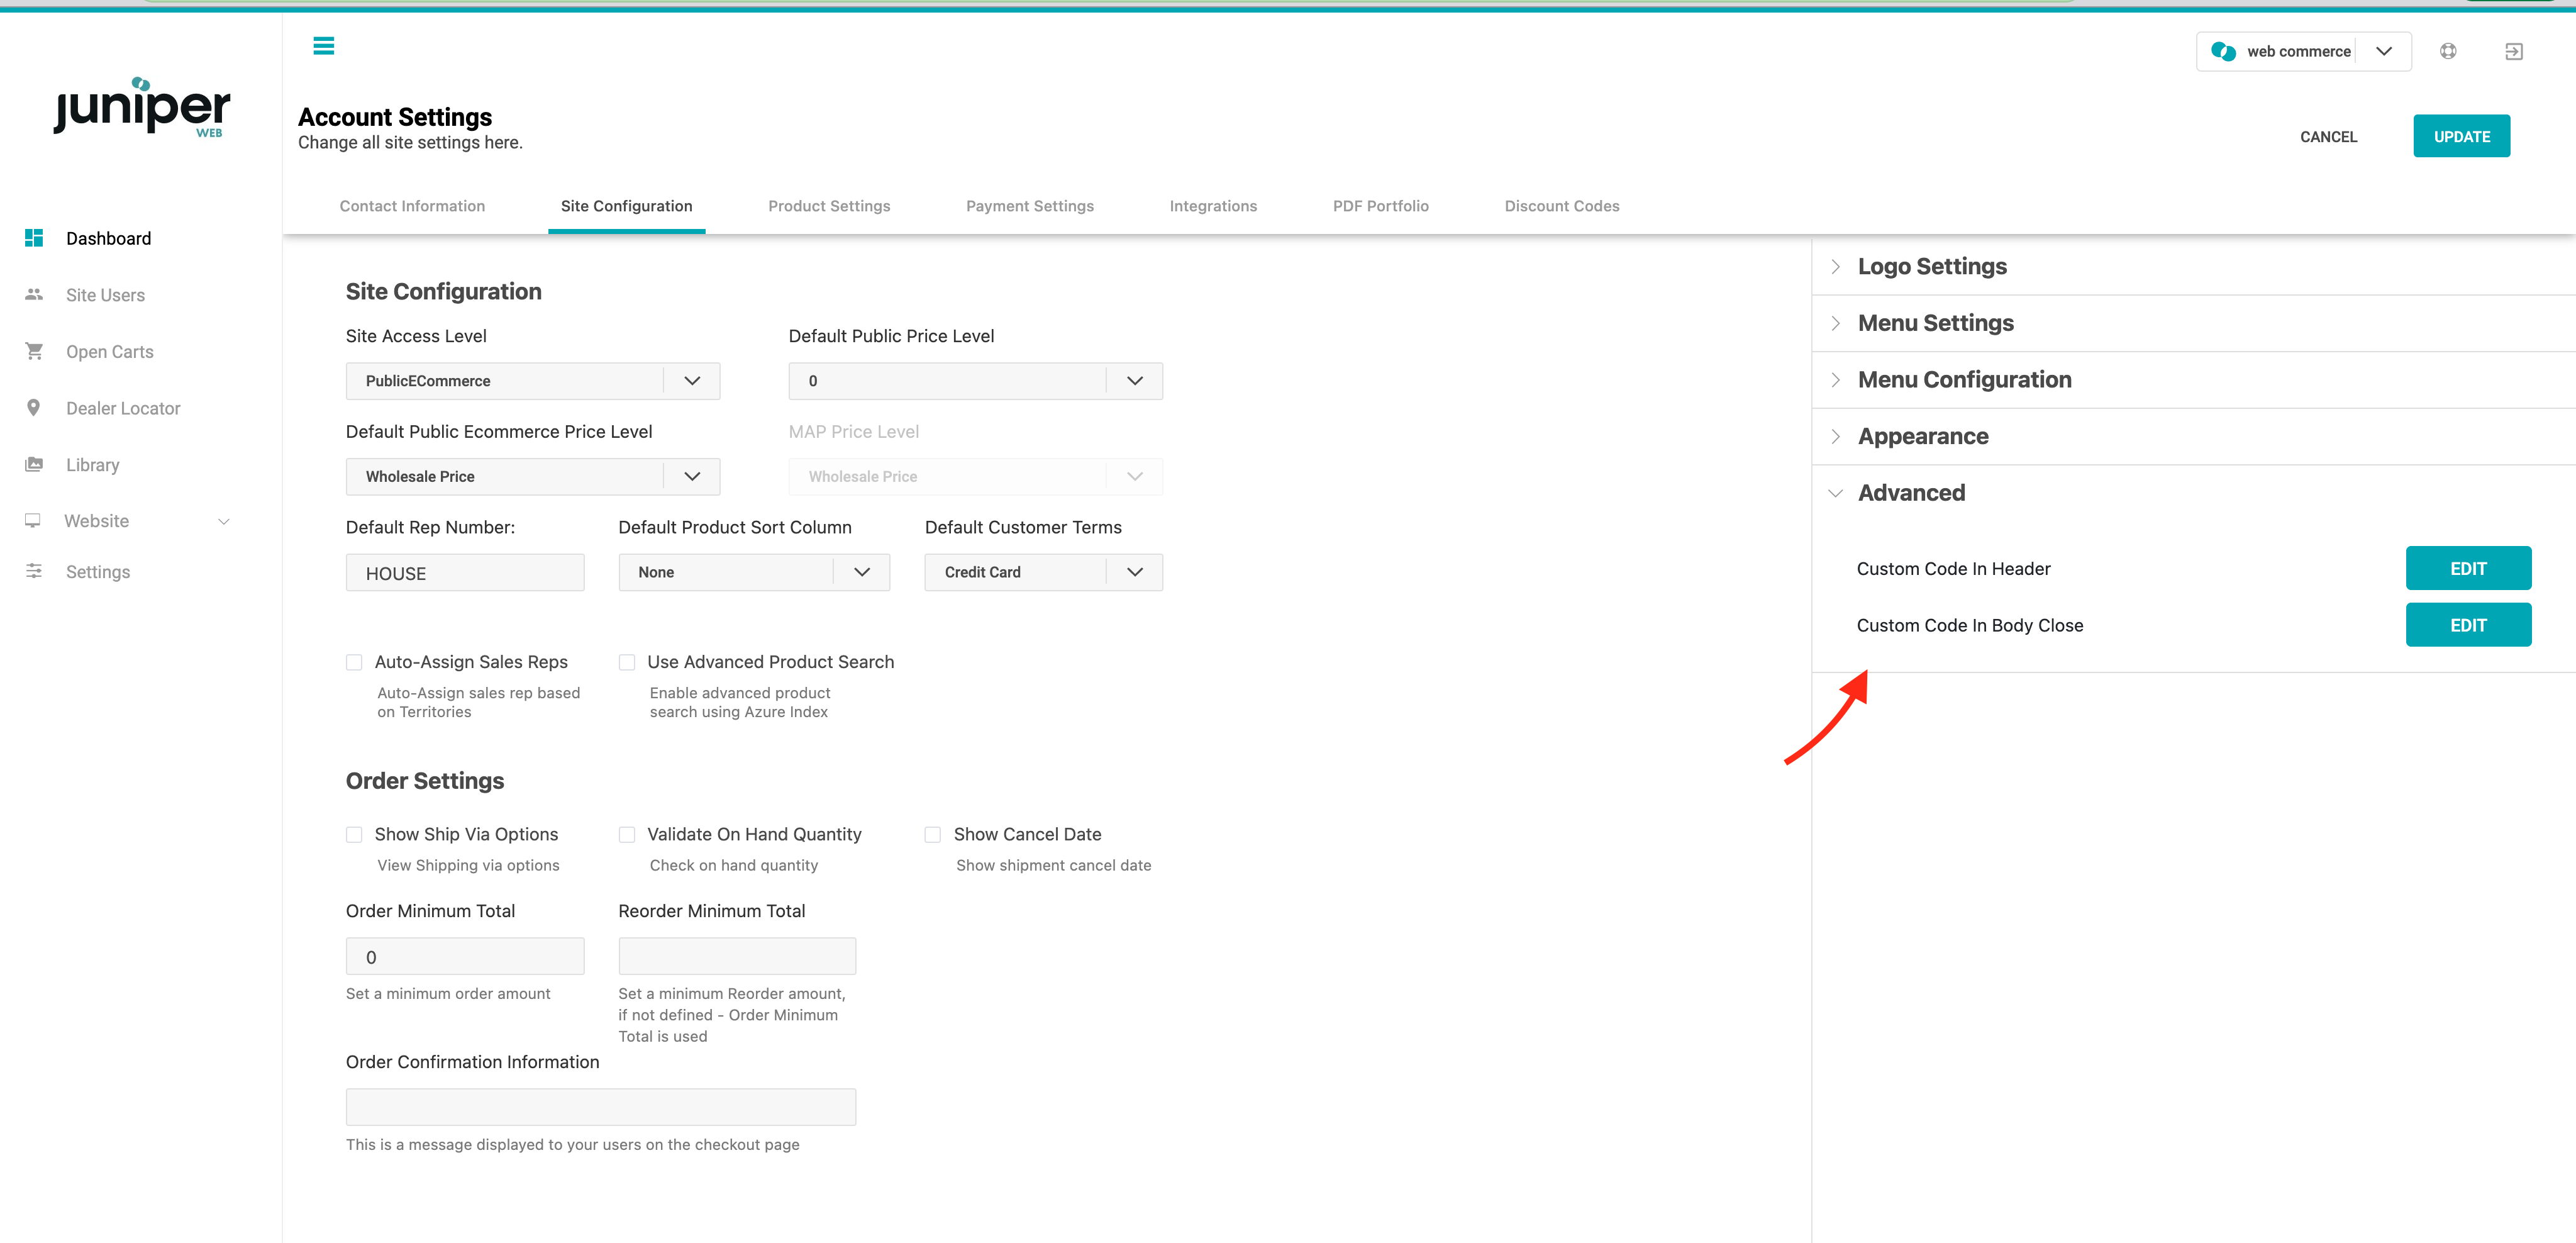
Task: Toggle Show Ship Via Options checkbox
Action: (x=354, y=834)
